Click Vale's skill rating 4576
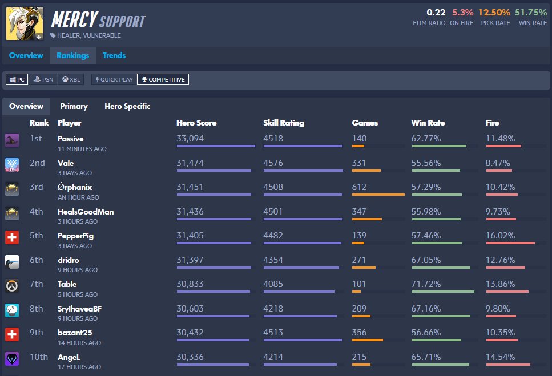 (x=273, y=163)
